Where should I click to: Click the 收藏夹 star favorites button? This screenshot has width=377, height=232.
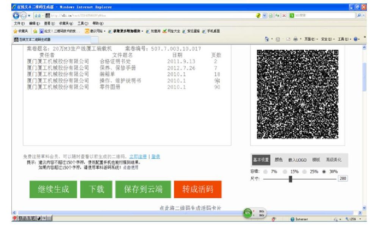pyautogui.click(x=21, y=31)
